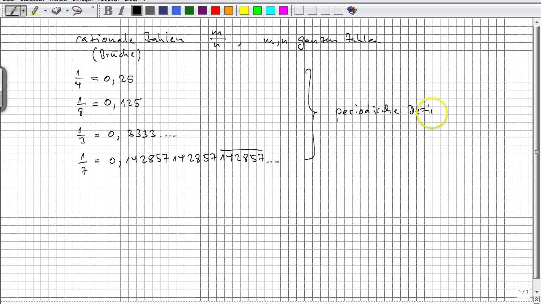Open the eraser options dropdown arrow

(67, 11)
